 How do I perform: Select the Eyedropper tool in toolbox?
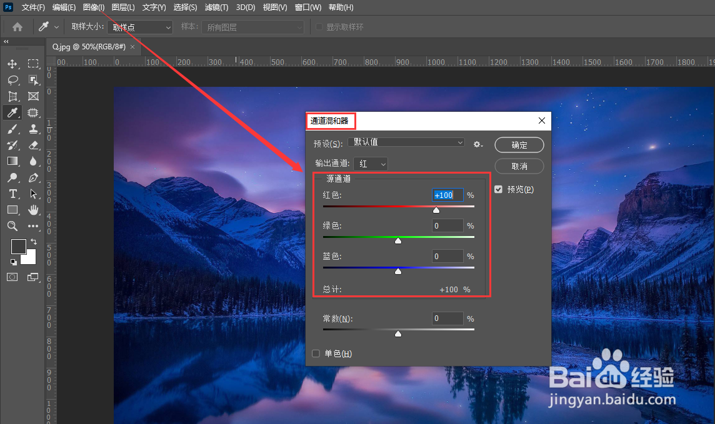(12, 112)
